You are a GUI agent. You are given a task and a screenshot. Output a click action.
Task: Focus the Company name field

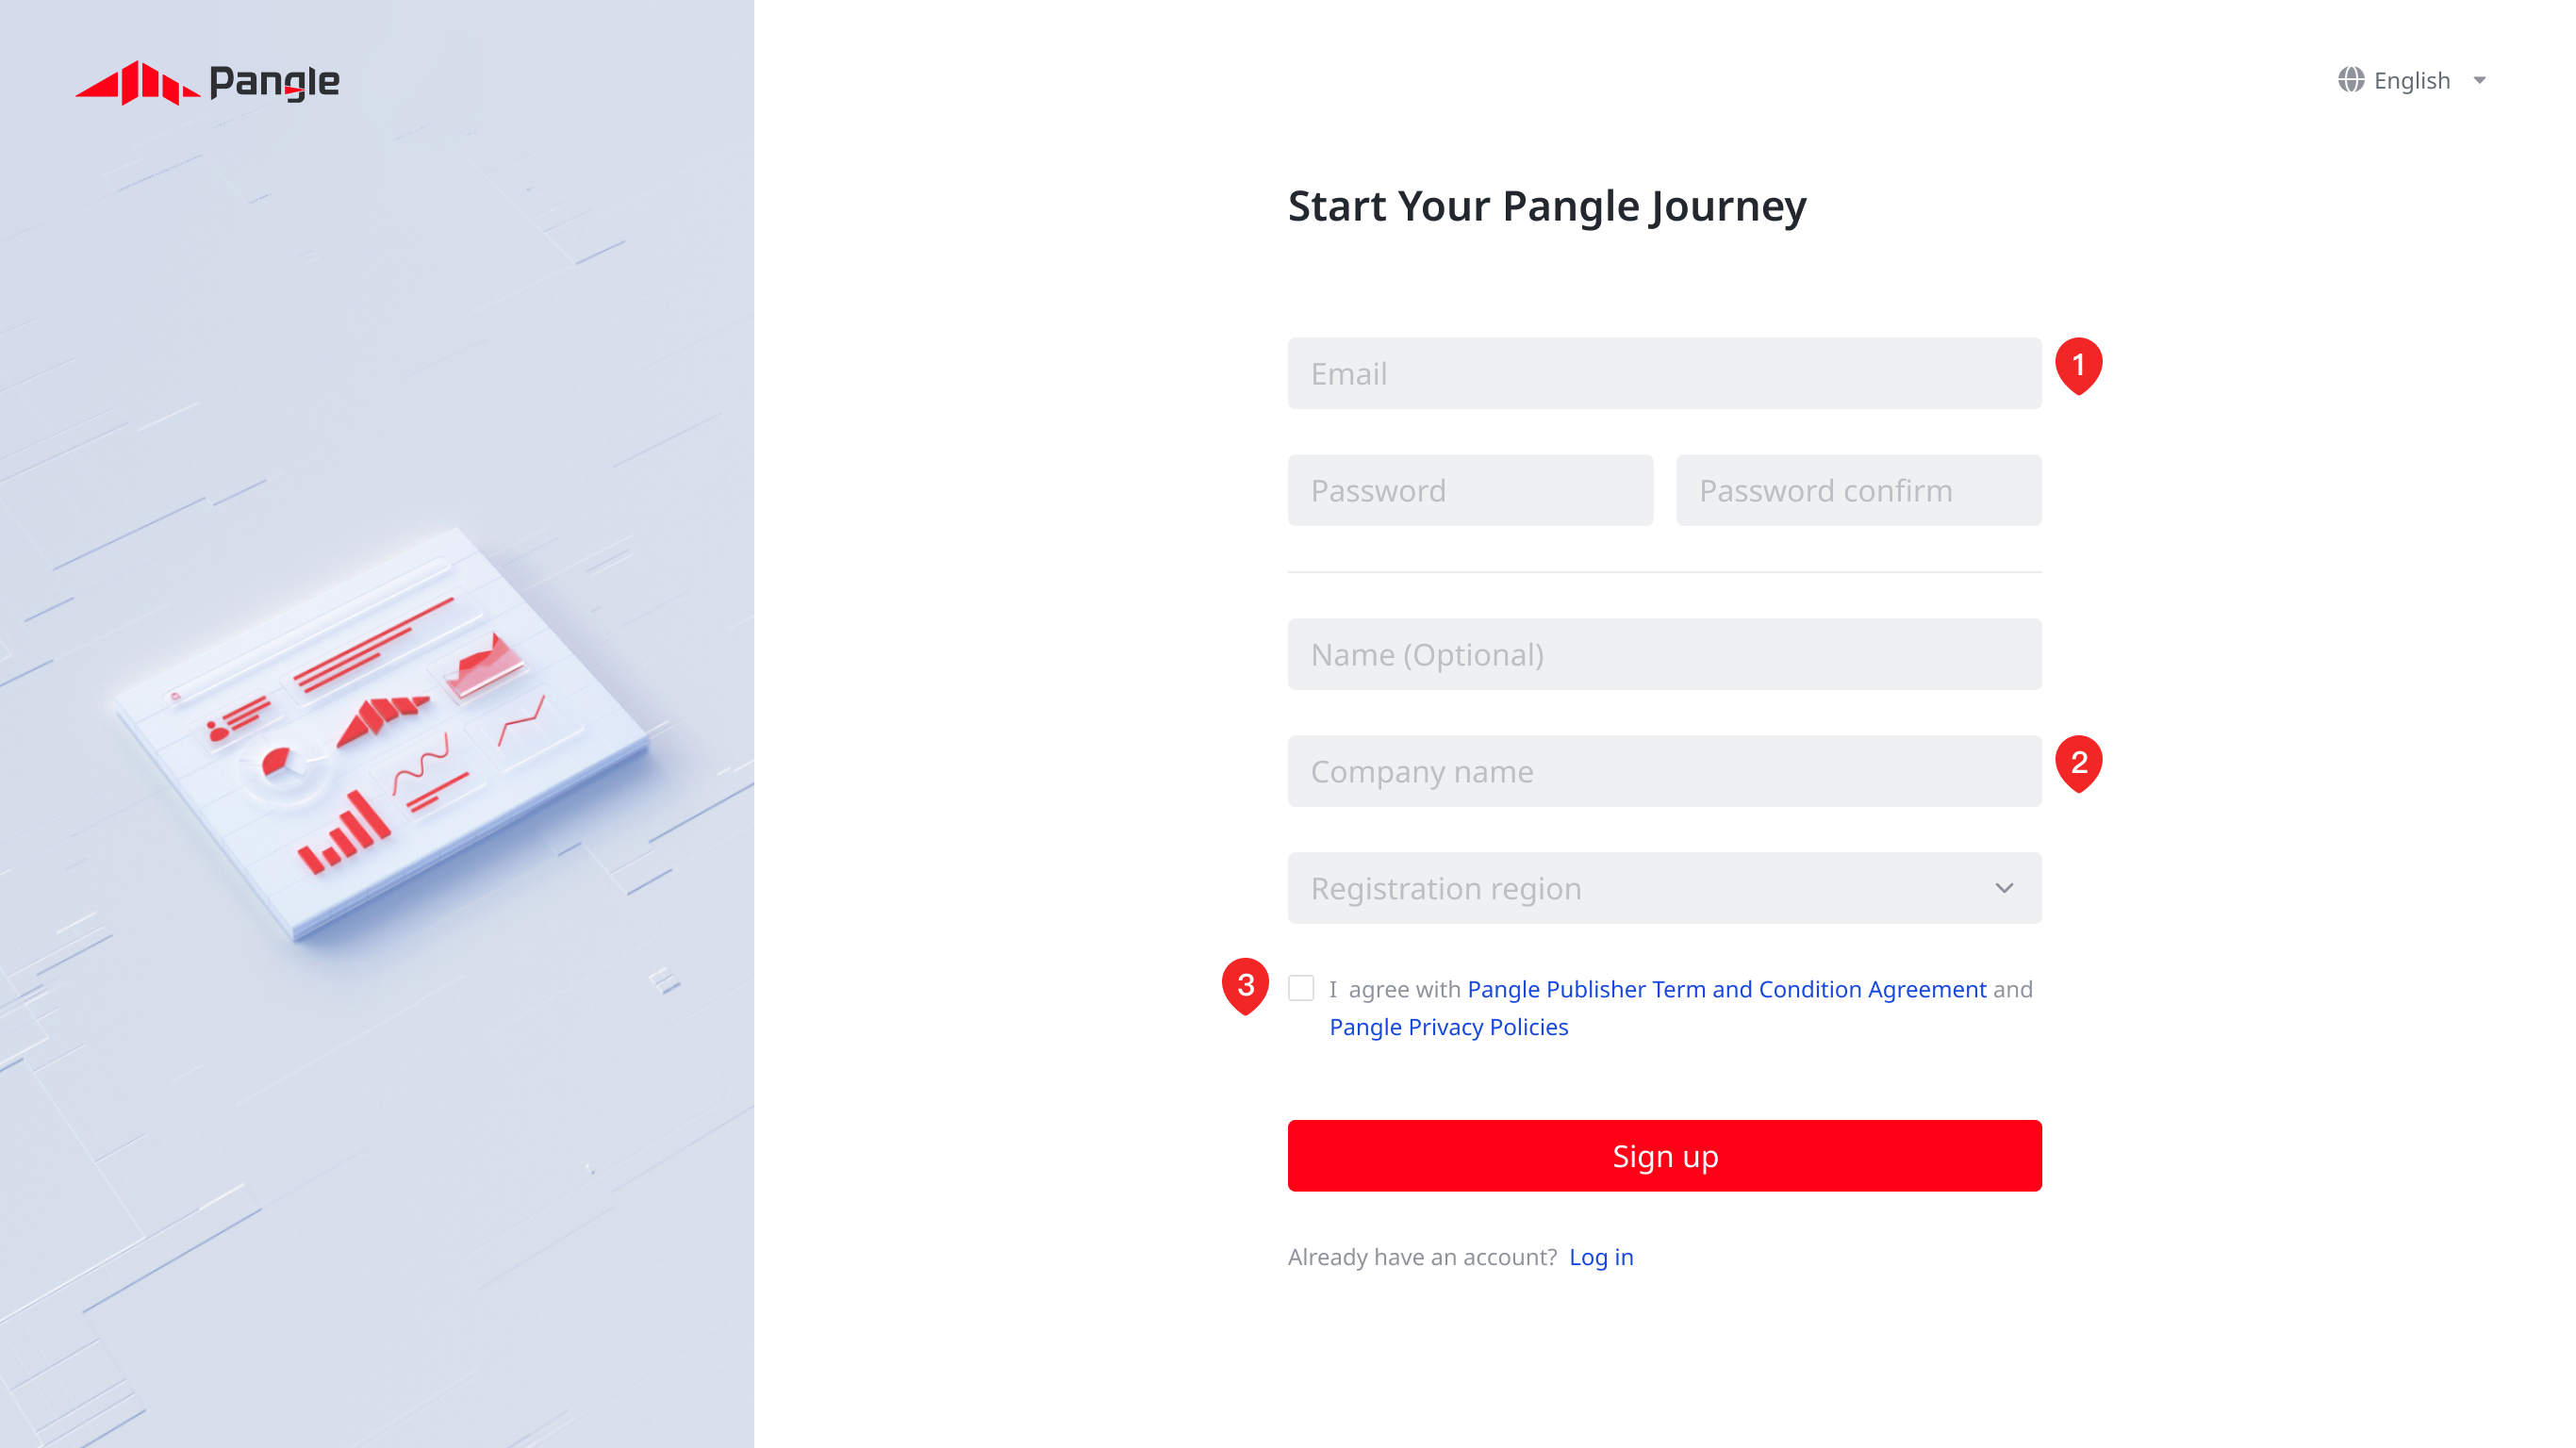pos(1664,771)
